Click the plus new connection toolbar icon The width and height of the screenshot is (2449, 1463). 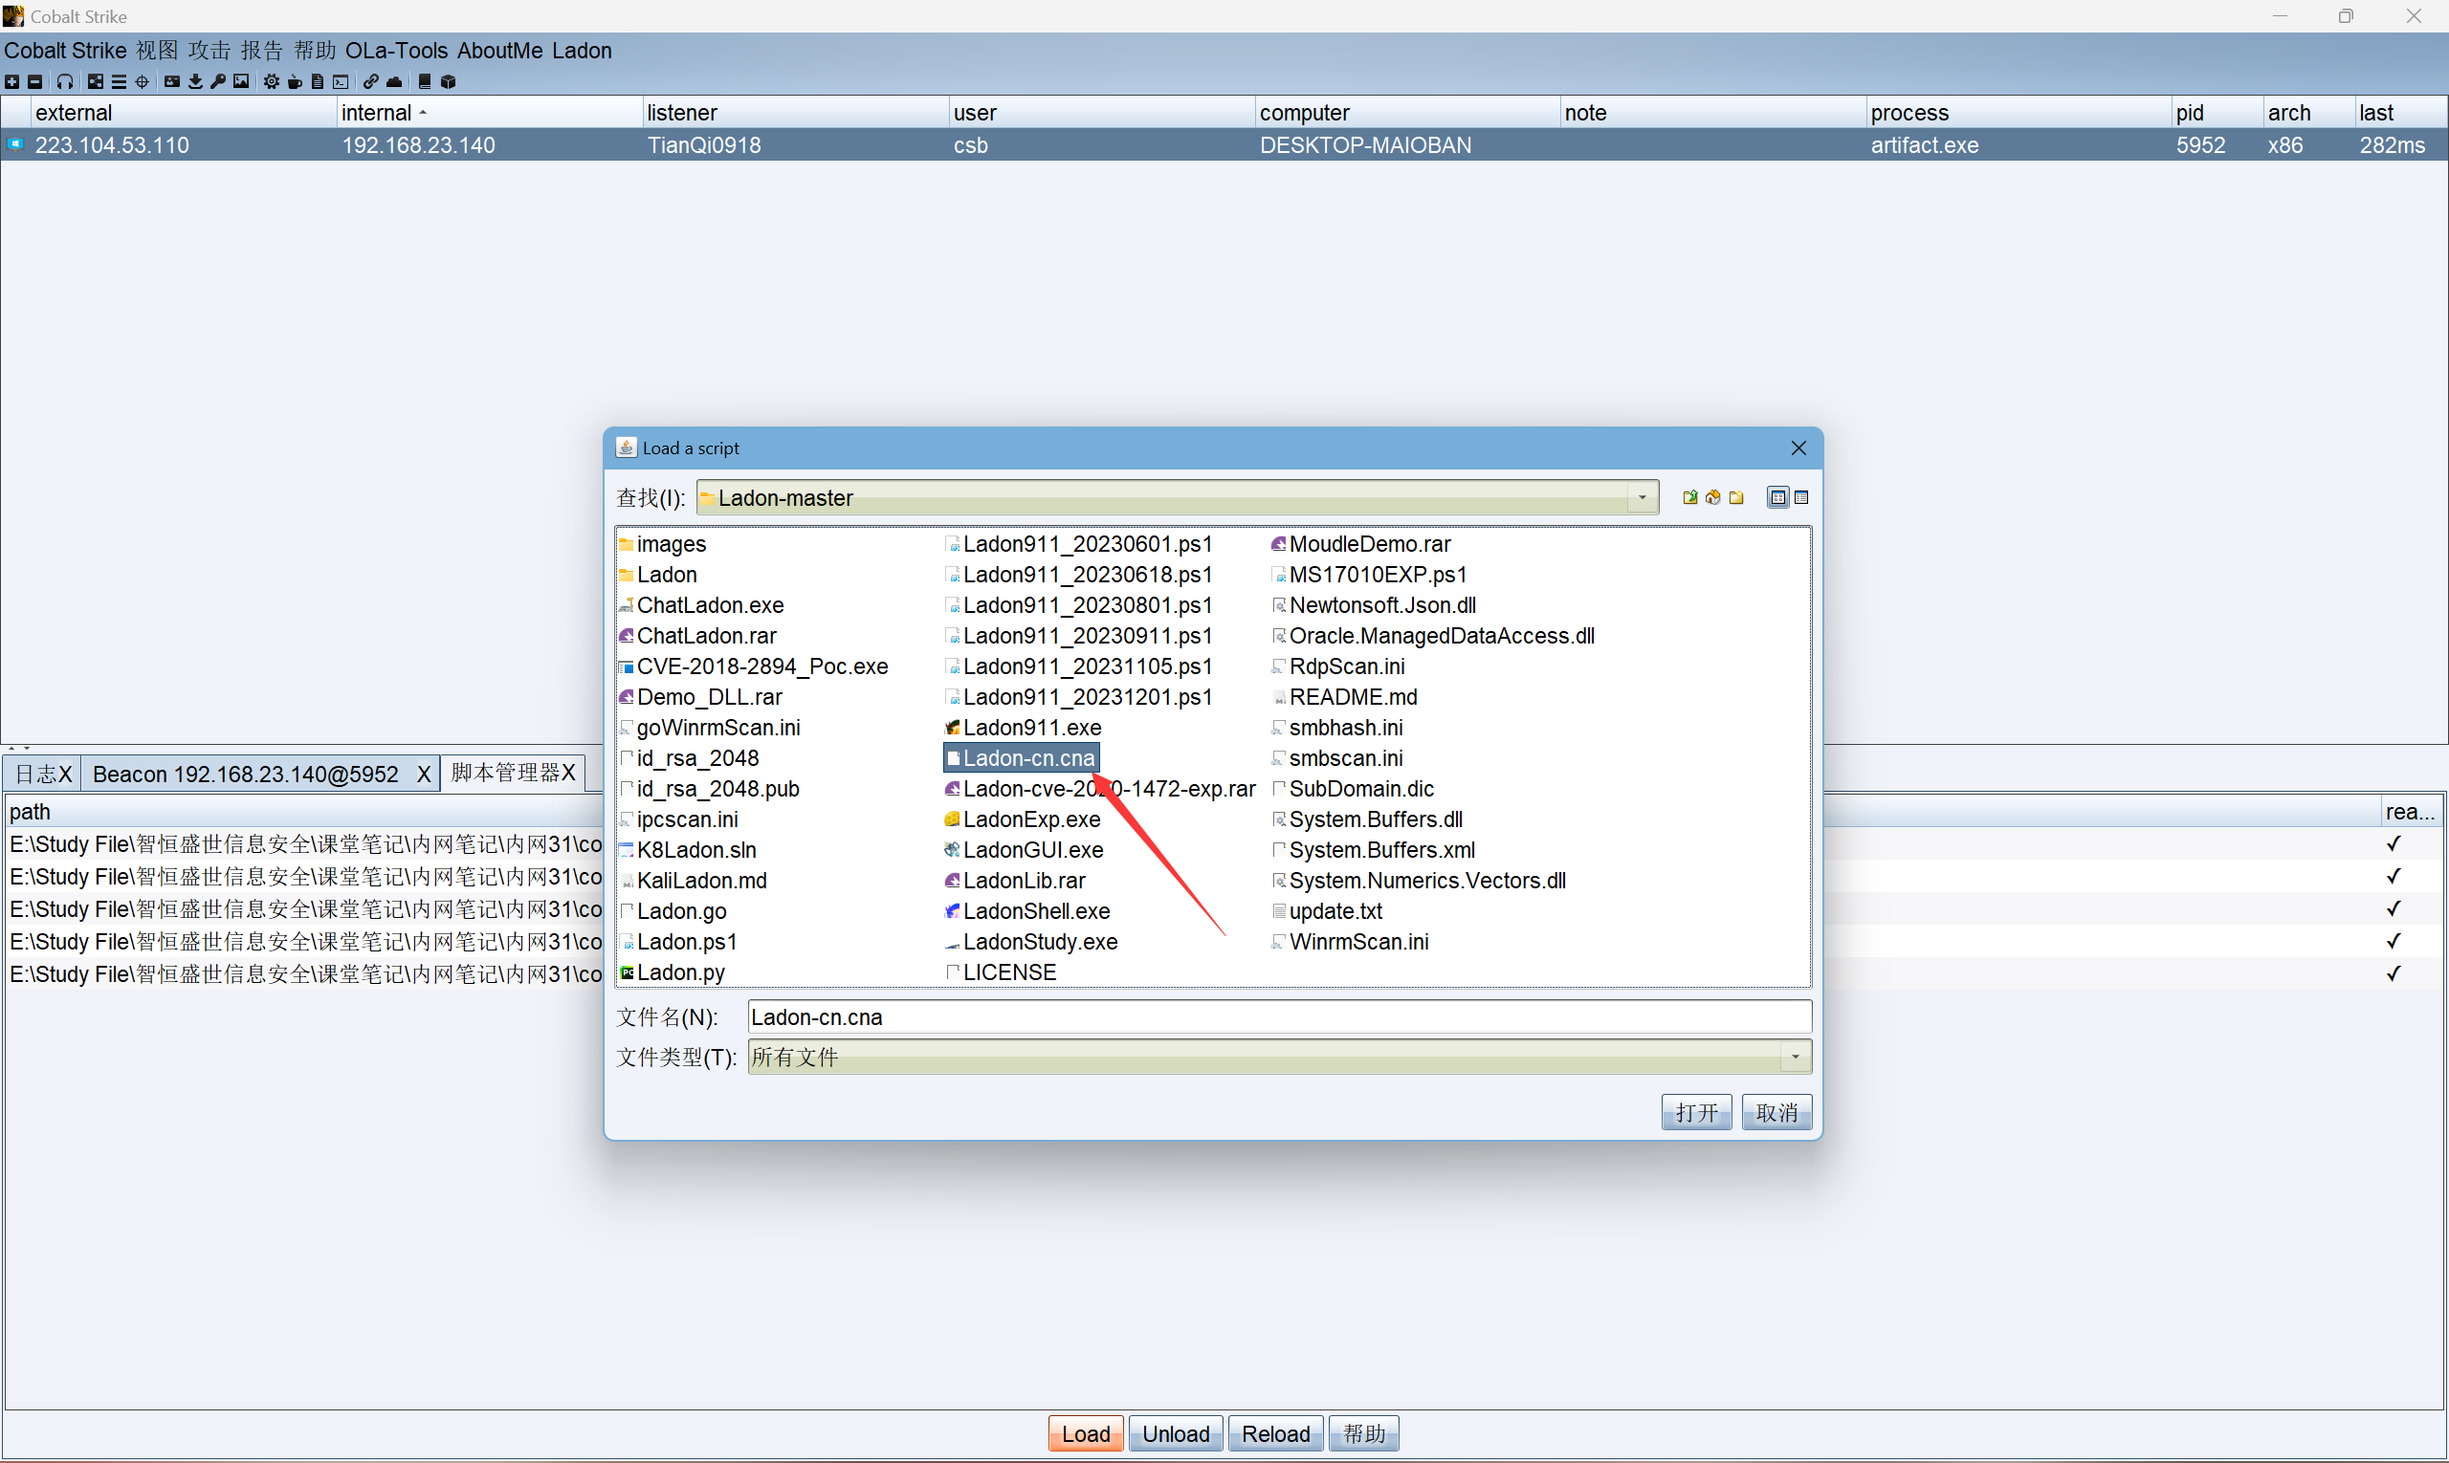11,82
